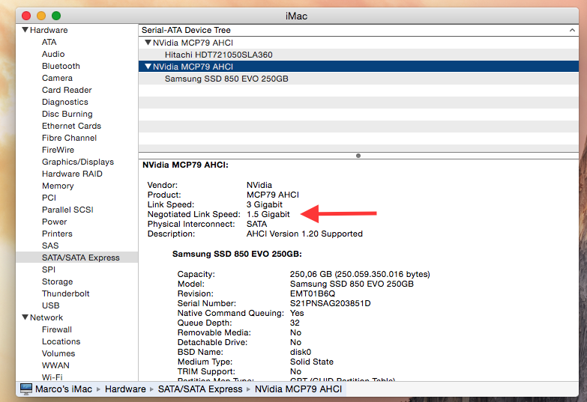Select Thunderbolt entry
587x402 pixels.
[65, 293]
